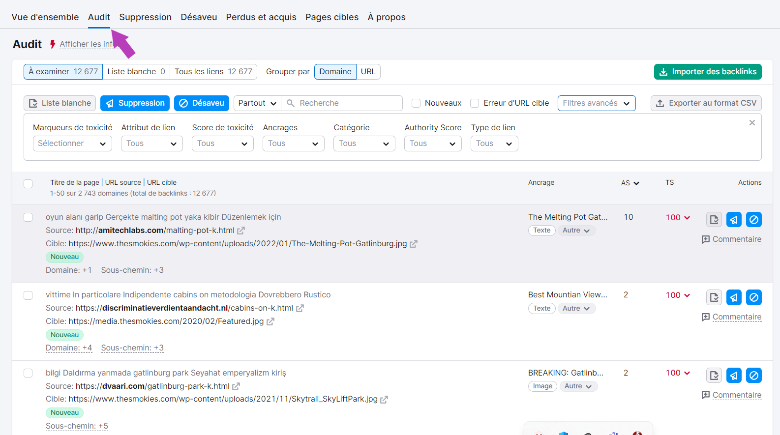Open the Désaveu tab
The width and height of the screenshot is (780, 435).
click(199, 17)
